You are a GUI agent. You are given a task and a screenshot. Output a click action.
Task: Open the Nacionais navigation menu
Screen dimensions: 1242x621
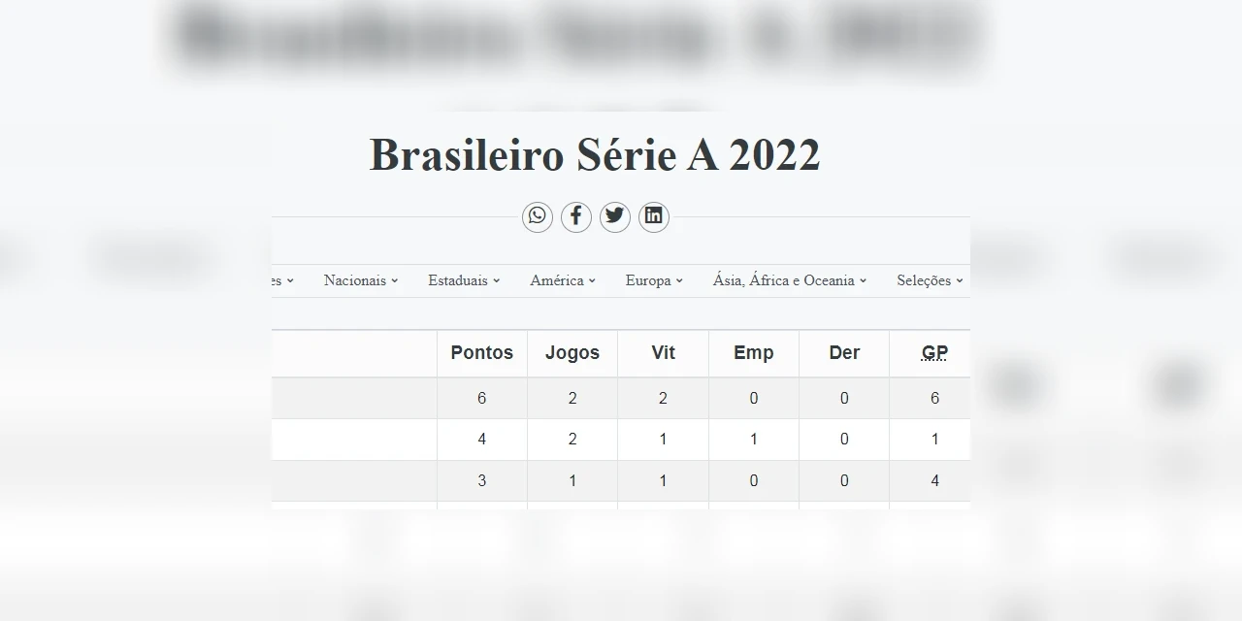360,280
